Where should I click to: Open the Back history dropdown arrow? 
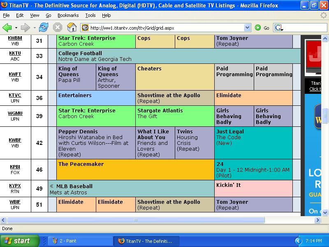click(x=16, y=28)
